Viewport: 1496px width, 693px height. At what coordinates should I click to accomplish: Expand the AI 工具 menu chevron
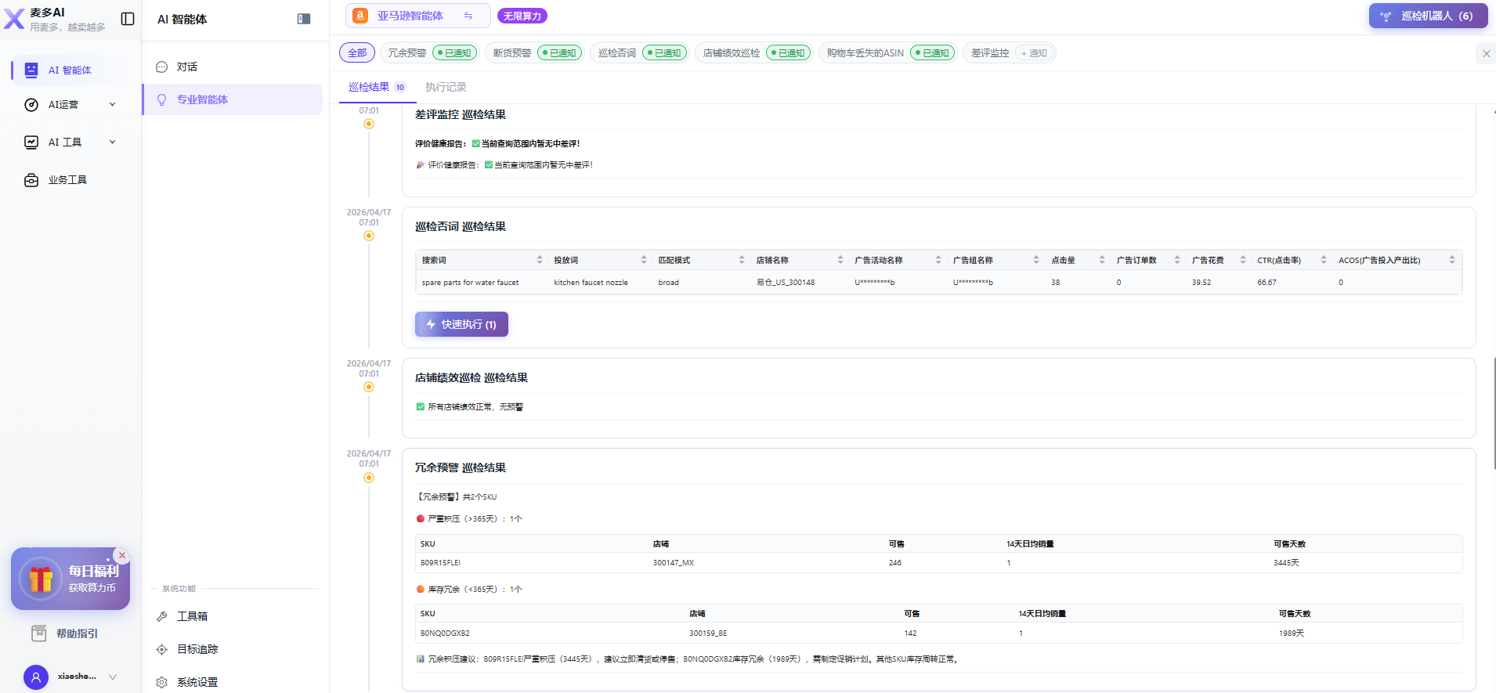coord(113,143)
